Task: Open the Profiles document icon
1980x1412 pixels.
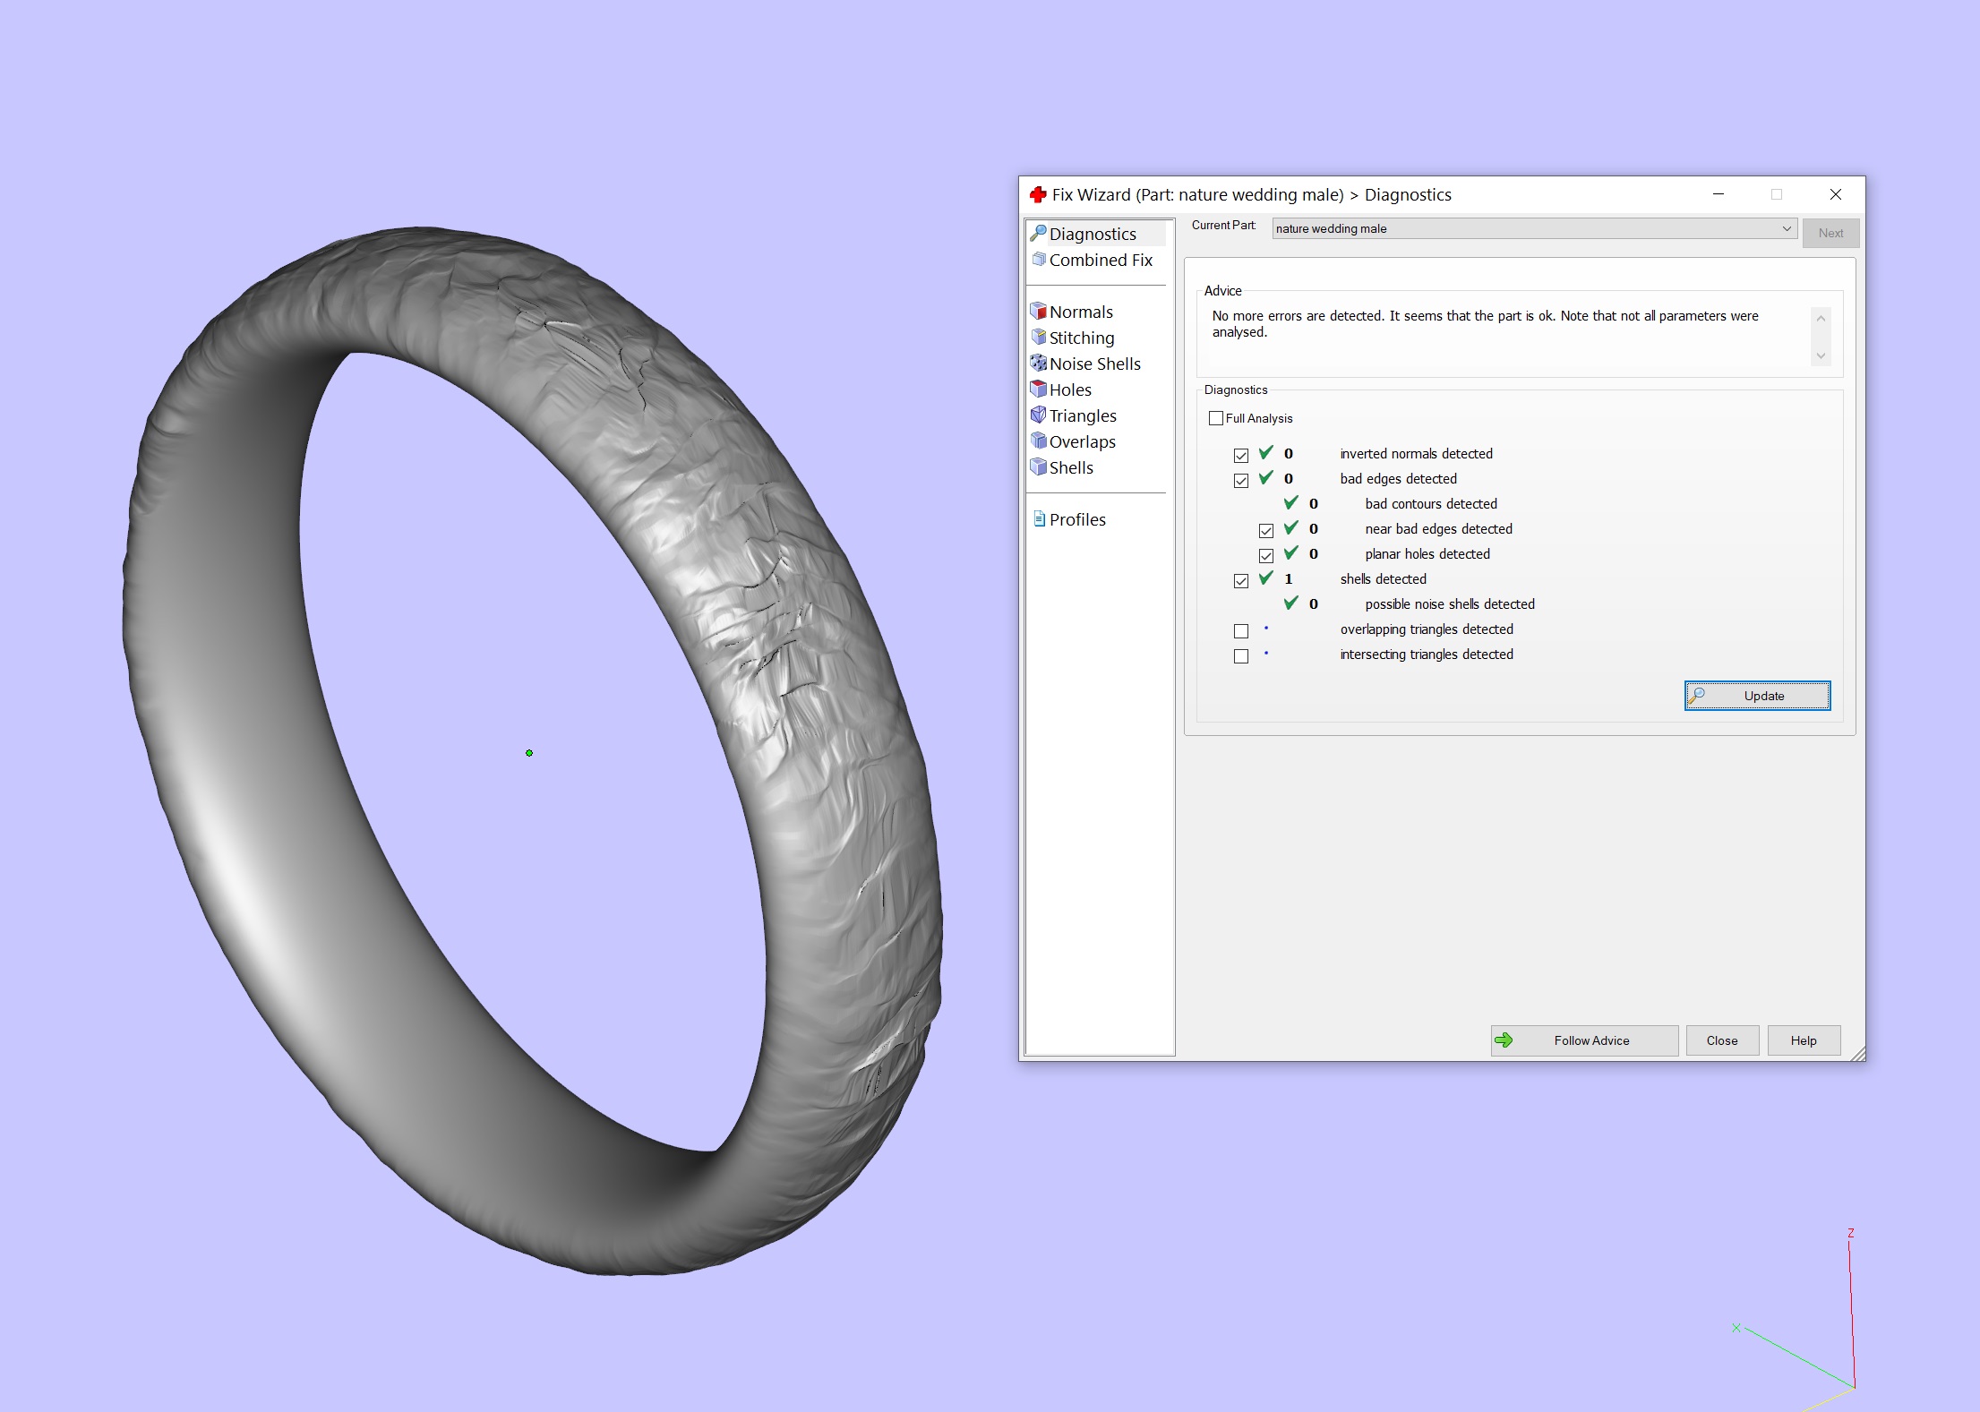Action: 1039,519
